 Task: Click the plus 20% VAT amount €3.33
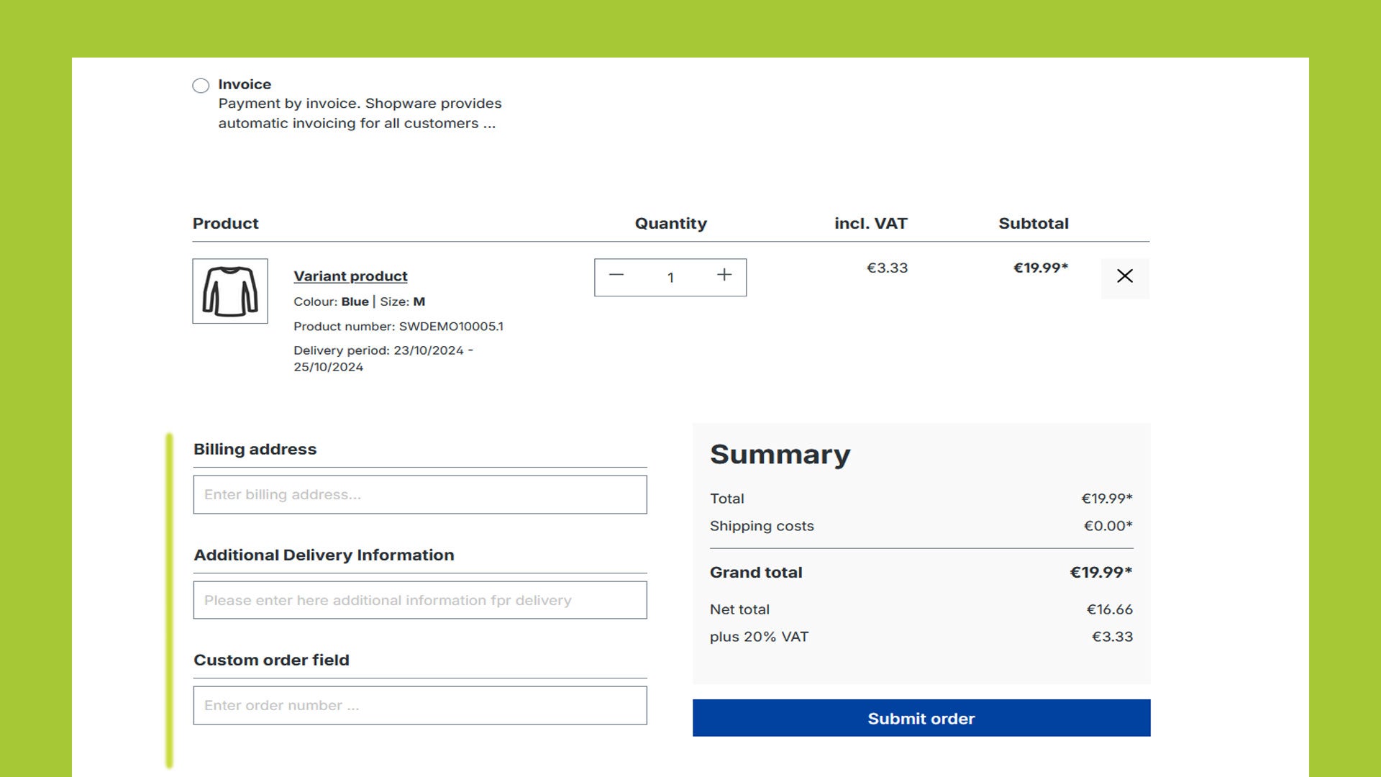click(1112, 637)
